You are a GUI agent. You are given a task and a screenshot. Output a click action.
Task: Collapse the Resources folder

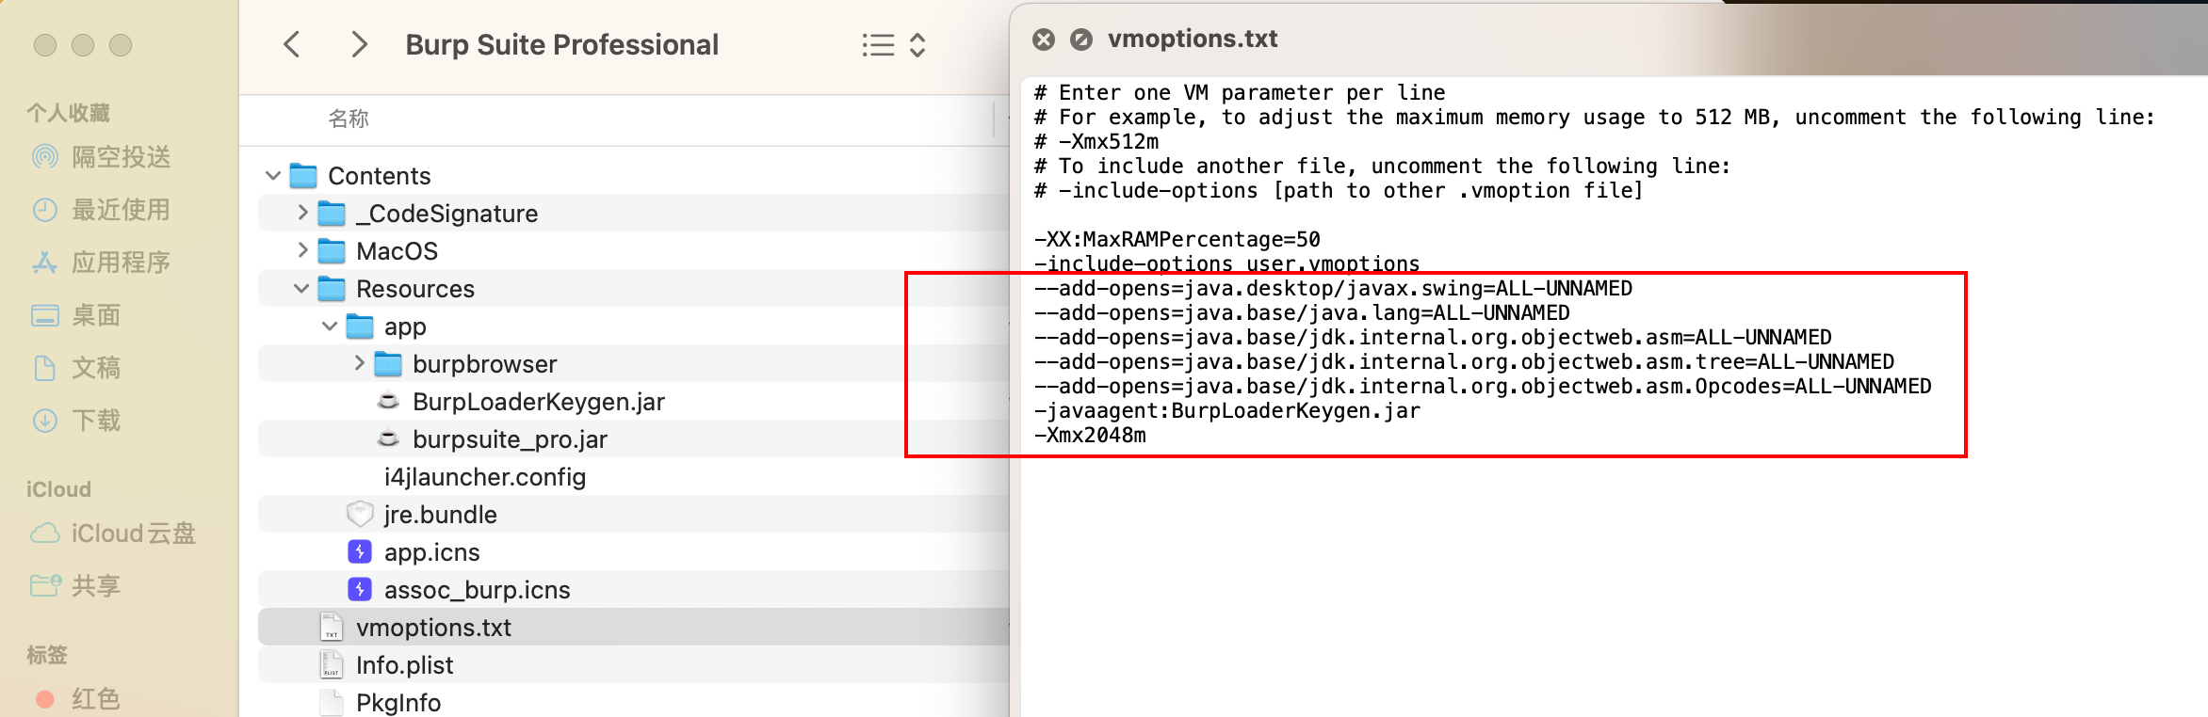click(x=301, y=288)
